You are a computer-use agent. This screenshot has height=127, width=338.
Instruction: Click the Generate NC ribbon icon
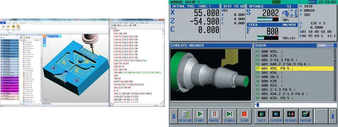(x=18, y=26)
